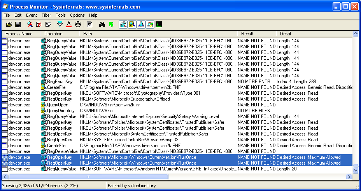Click the process icon in the GRE_Initialize row
The height and width of the screenshot is (191, 361).
[x=5, y=169]
